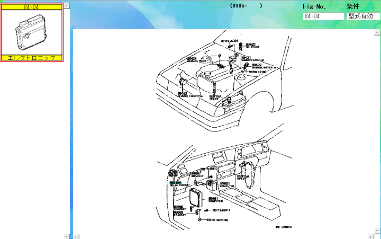Open the 84-04 figure thumbnail
The width and height of the screenshot is (381, 239).
tap(32, 32)
